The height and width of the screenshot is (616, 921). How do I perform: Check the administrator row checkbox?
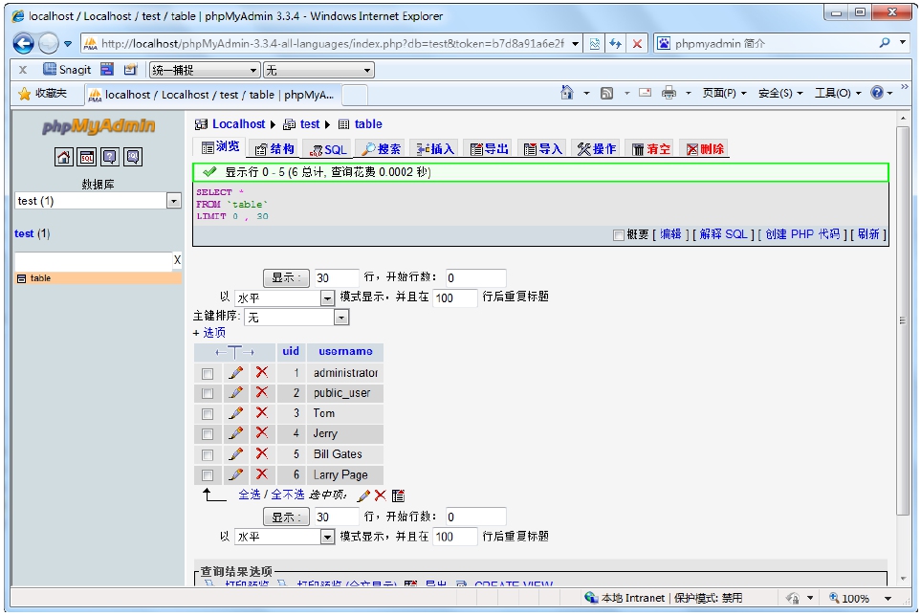coord(208,373)
